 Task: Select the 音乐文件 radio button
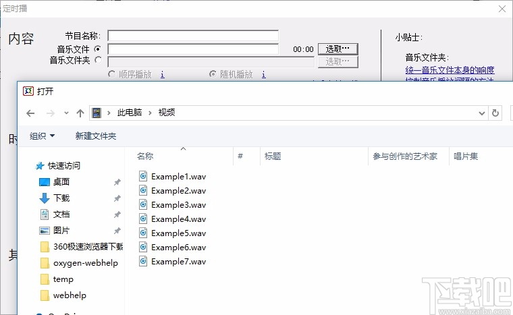97,49
